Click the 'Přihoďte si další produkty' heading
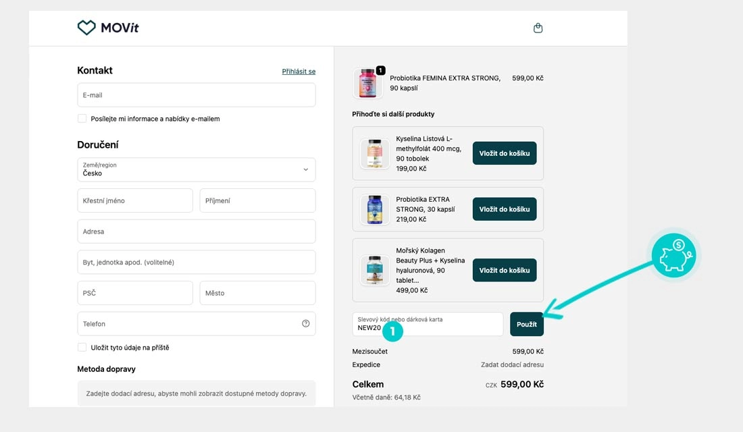743x432 pixels. [393, 114]
